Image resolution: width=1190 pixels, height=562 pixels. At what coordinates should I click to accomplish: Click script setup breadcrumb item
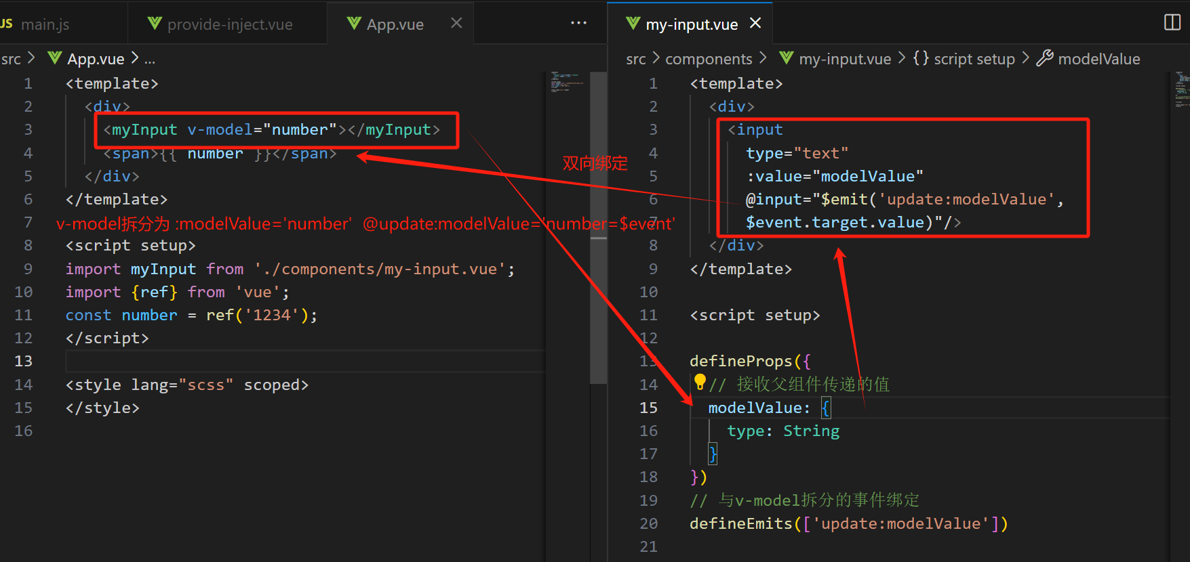pos(974,59)
